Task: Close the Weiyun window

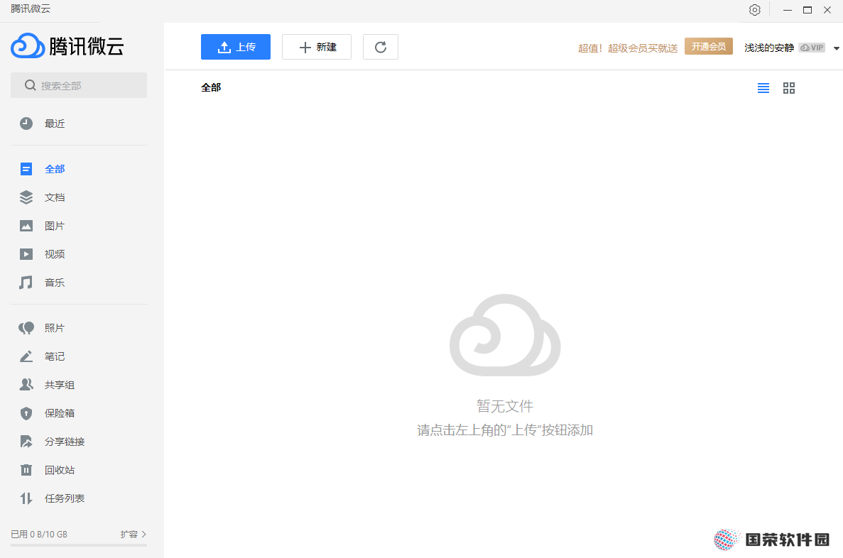Action: point(827,10)
